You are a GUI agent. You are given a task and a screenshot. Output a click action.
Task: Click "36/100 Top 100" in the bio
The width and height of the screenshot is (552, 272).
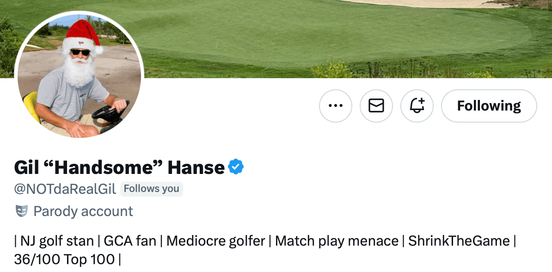[x=64, y=259]
